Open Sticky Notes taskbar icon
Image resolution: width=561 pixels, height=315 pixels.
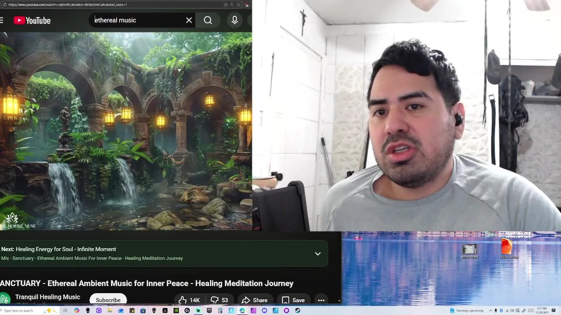[x=132, y=311]
